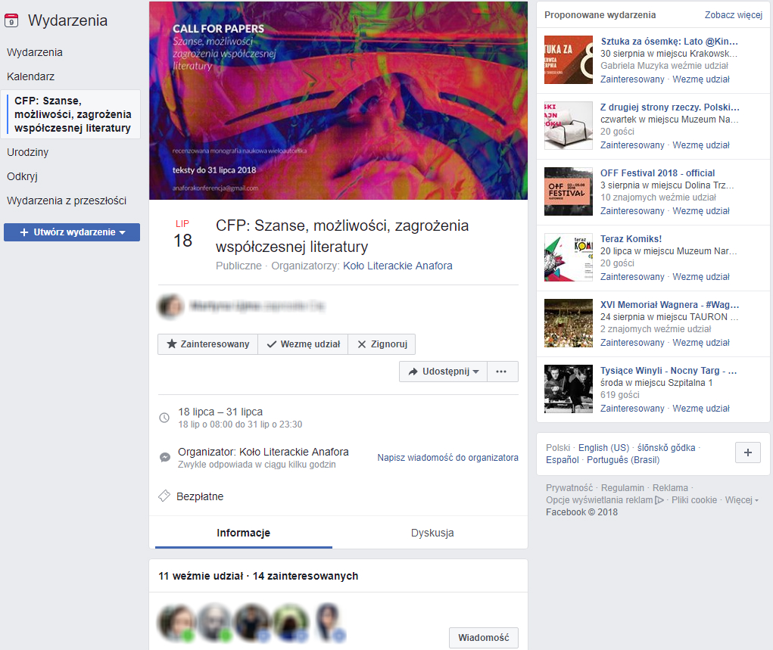The height and width of the screenshot is (650, 773).
Task: Click the Messenger icon beside the organizer
Action: click(165, 457)
